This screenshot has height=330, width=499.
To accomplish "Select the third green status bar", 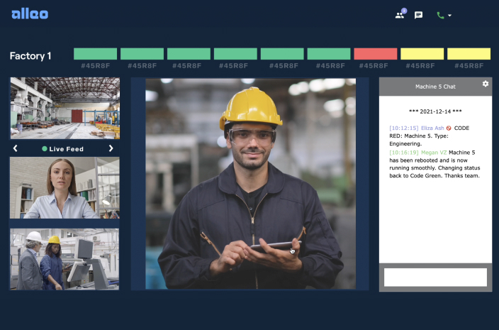I will coord(189,54).
